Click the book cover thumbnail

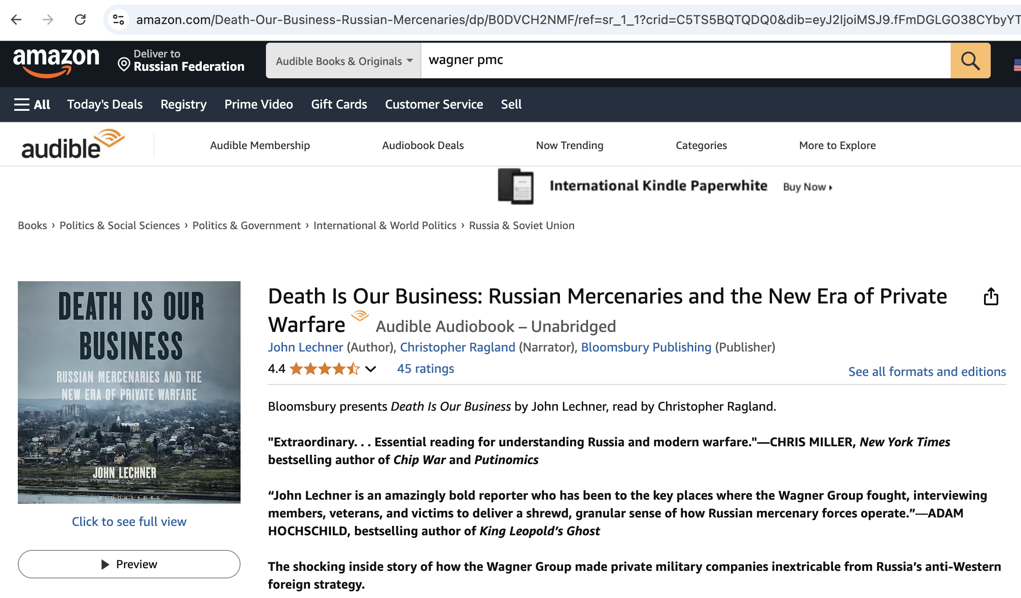(x=129, y=392)
